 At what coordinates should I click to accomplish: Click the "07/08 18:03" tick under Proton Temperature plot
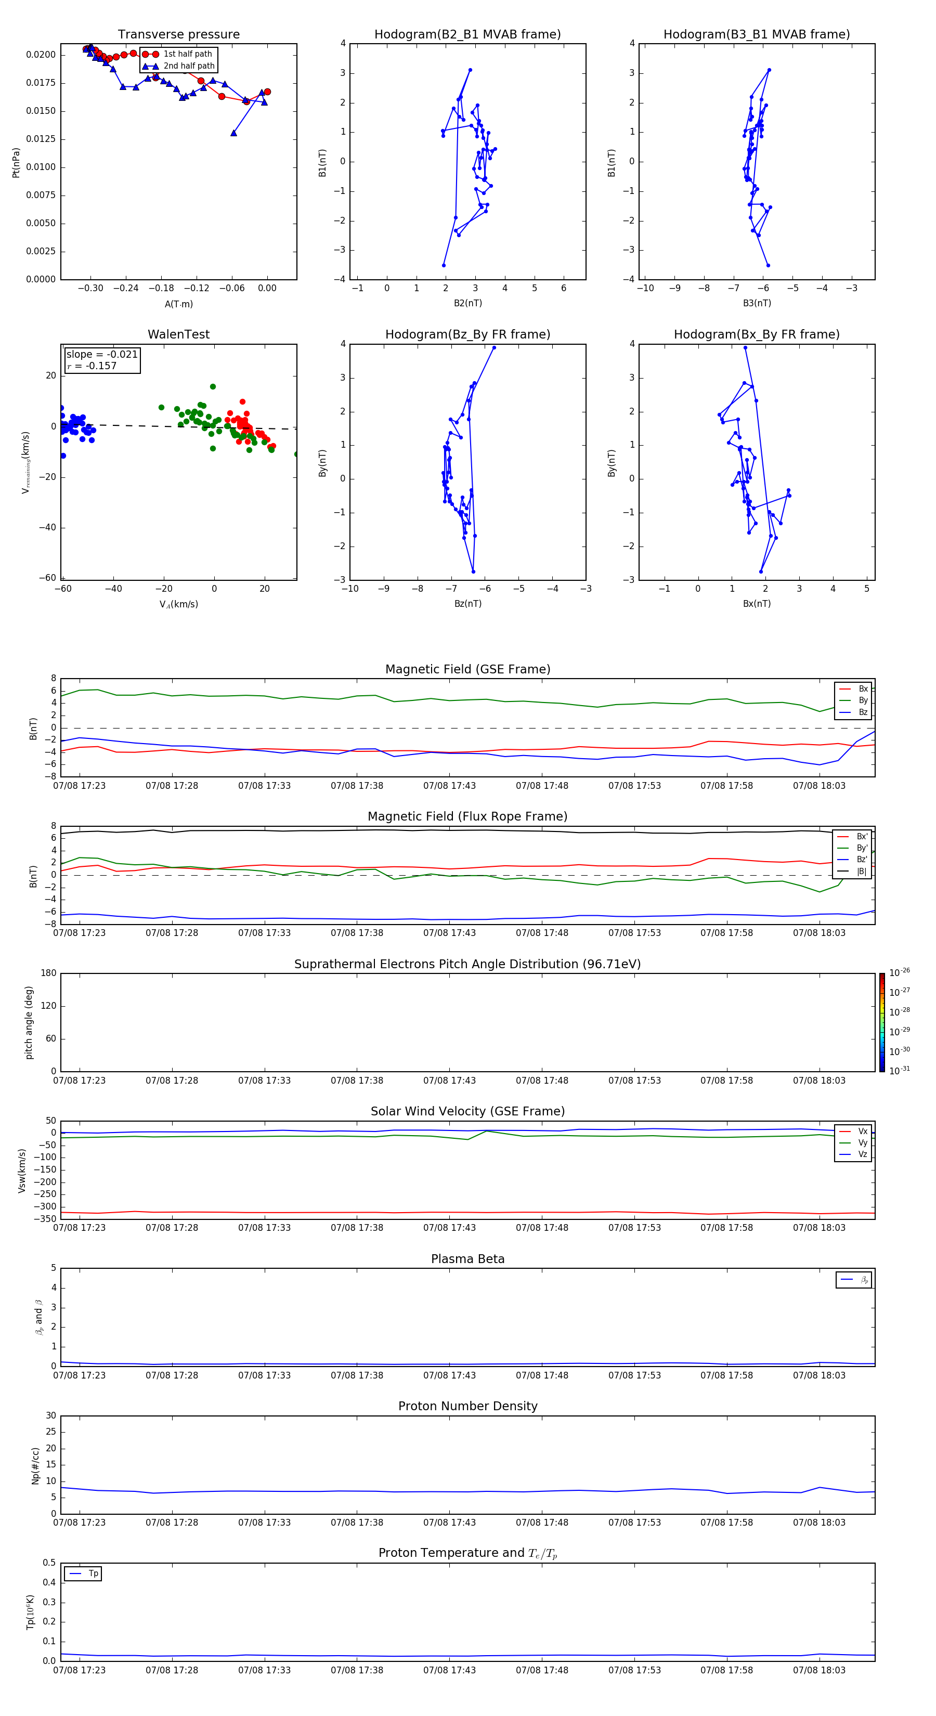click(819, 1671)
